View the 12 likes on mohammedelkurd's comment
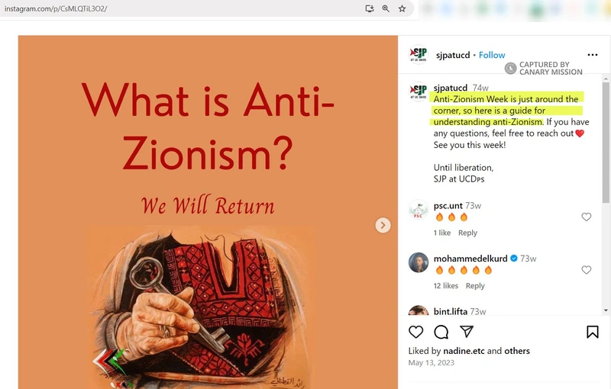The width and height of the screenshot is (611, 389). pyautogui.click(x=446, y=285)
